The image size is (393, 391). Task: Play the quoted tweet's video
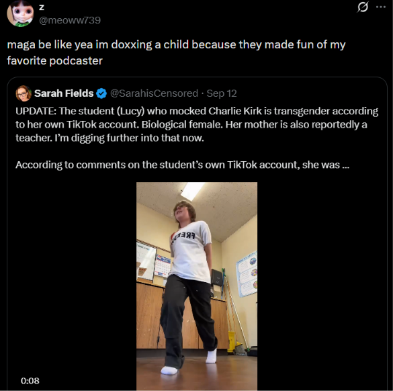[x=197, y=286]
